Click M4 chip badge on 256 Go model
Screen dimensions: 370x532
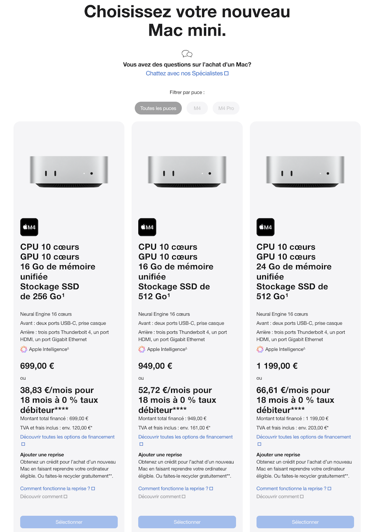pos(29,227)
